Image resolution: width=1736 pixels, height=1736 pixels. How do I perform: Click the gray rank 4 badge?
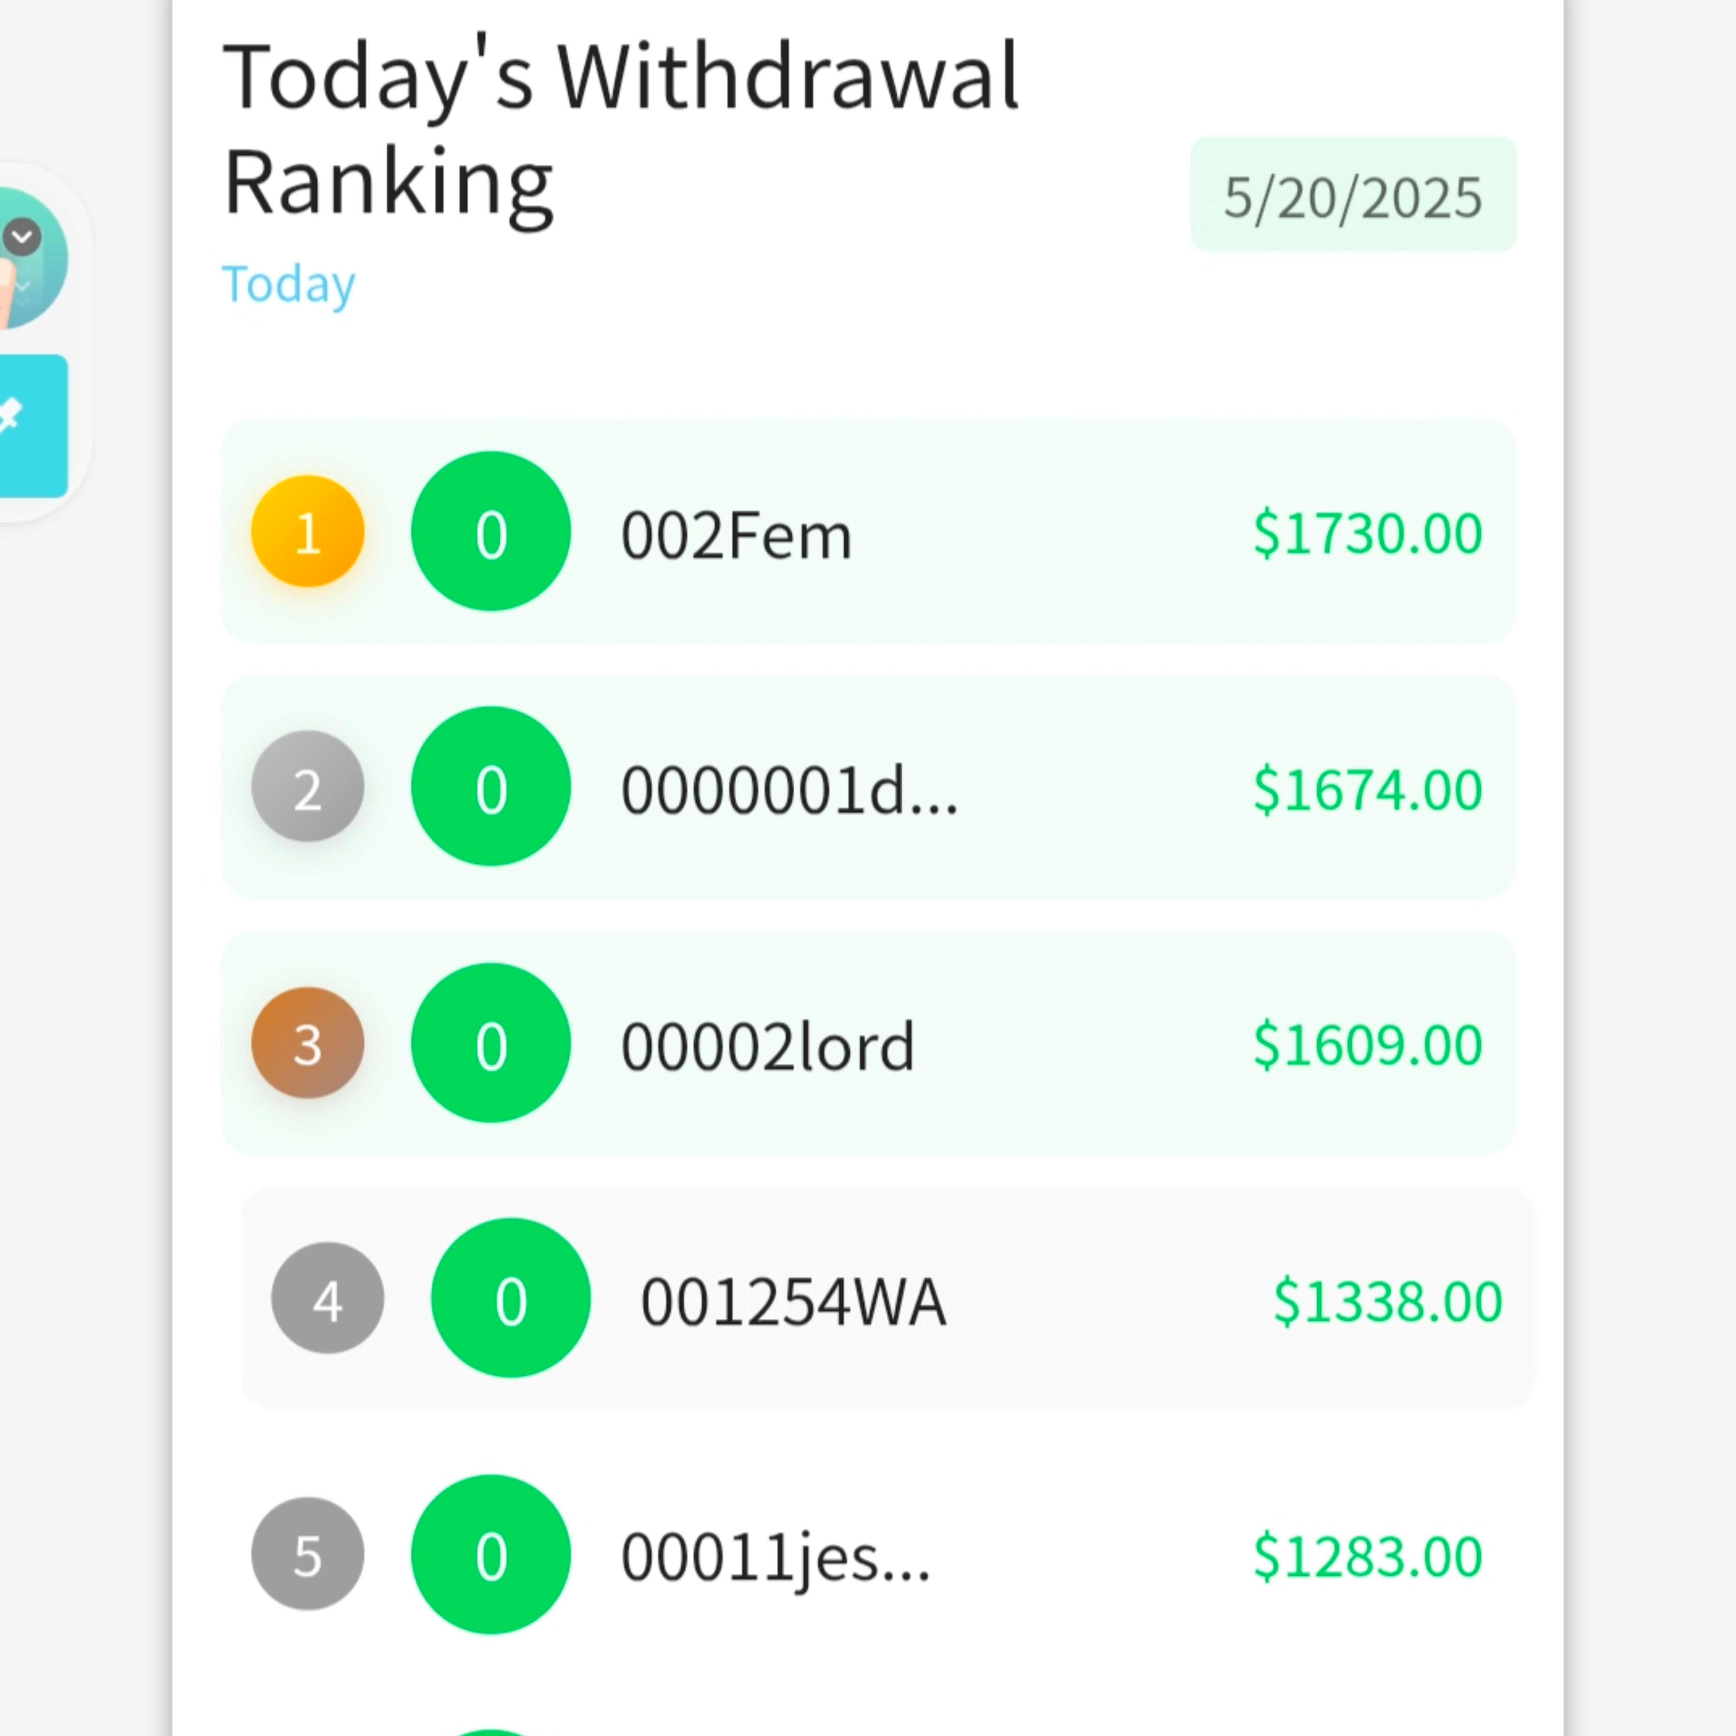[327, 1297]
